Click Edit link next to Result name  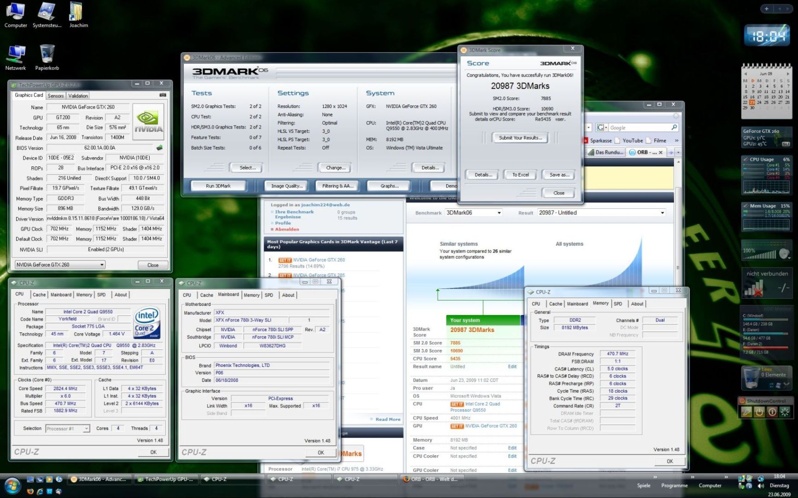pyautogui.click(x=512, y=366)
